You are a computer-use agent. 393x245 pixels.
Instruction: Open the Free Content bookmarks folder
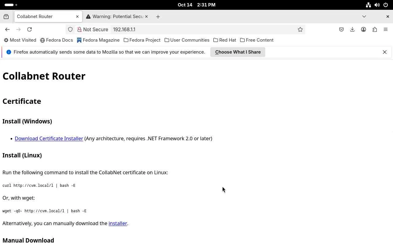pyautogui.click(x=257, y=40)
